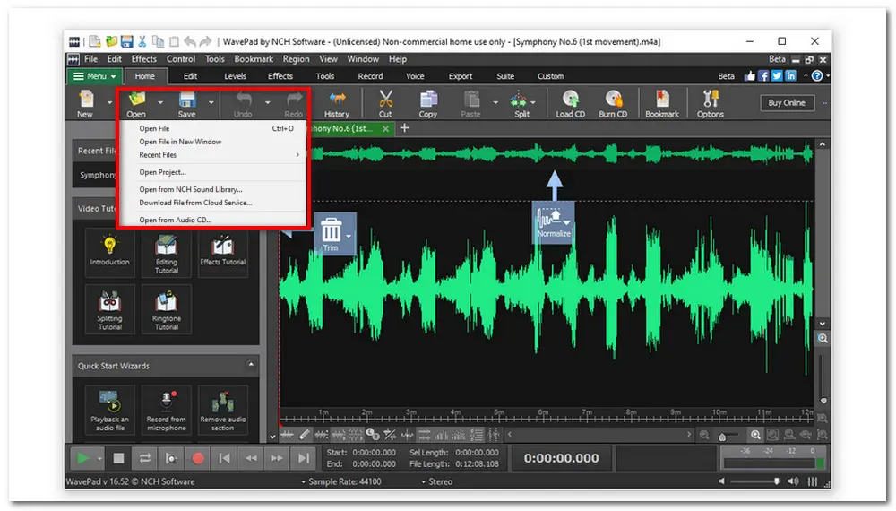Select the Cut scissors tool
Image resolution: width=896 pixels, height=511 pixels.
coord(385,103)
